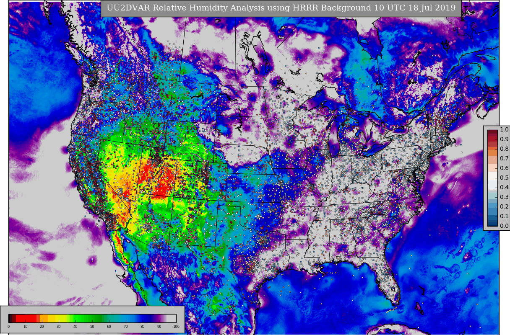Click the 0.4 label on right colorbar
The height and width of the screenshot is (335, 510).
[504, 187]
